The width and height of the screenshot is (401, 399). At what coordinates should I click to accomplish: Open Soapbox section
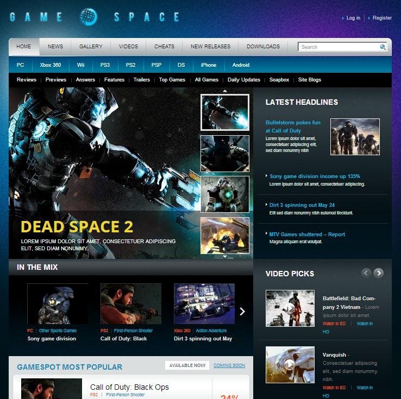pos(279,80)
